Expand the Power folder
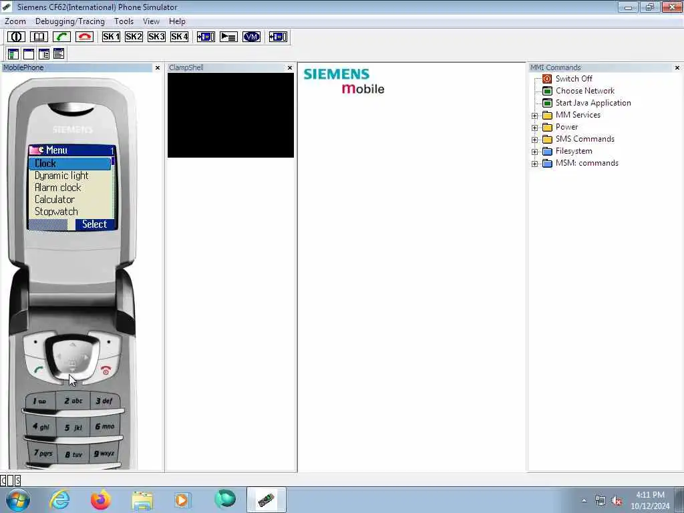The image size is (684, 513). [535, 128]
